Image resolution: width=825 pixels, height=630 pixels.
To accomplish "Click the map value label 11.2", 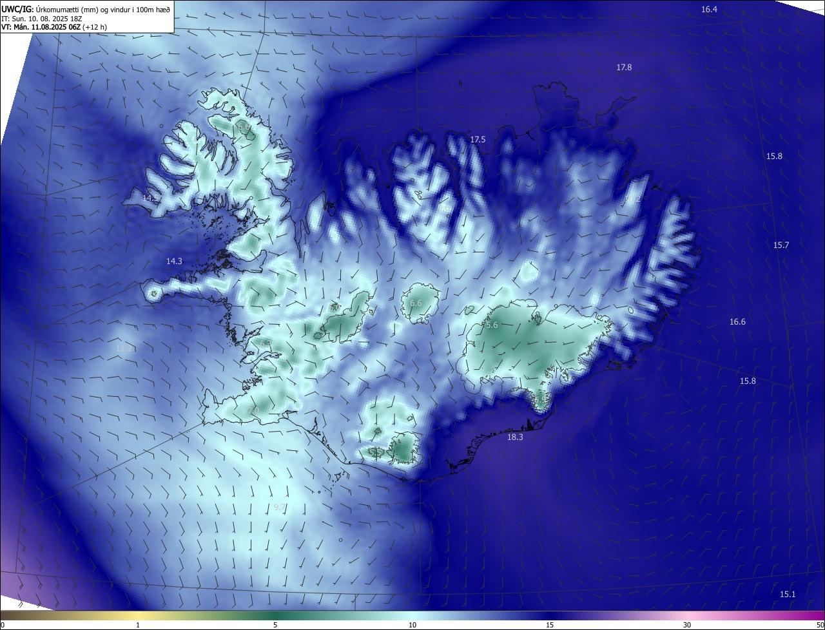I will click(x=124, y=348).
